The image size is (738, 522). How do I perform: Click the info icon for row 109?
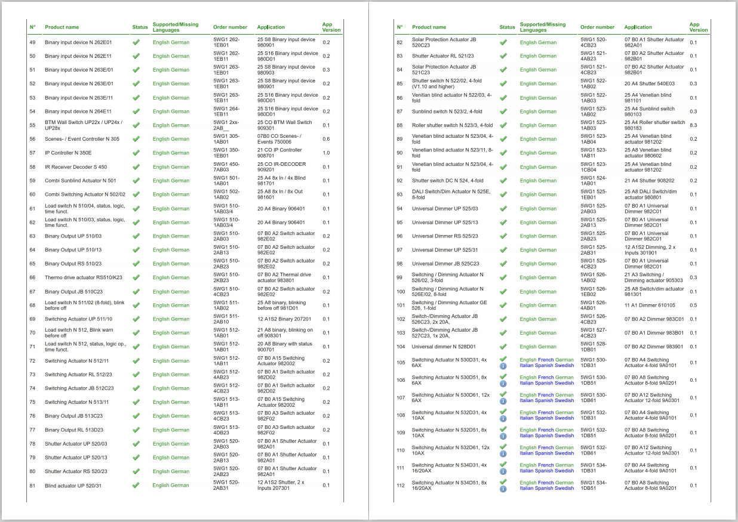coord(503,436)
